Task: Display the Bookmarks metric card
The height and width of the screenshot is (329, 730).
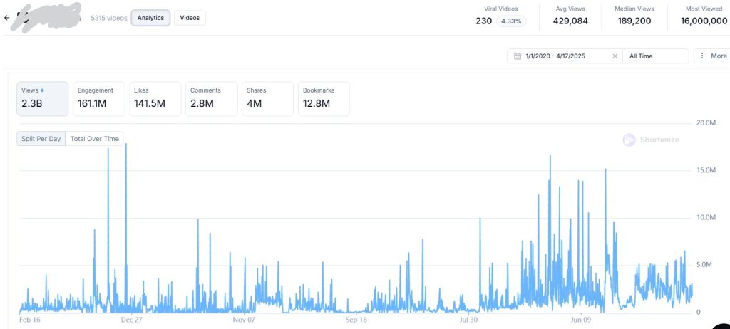Action: 323,98
